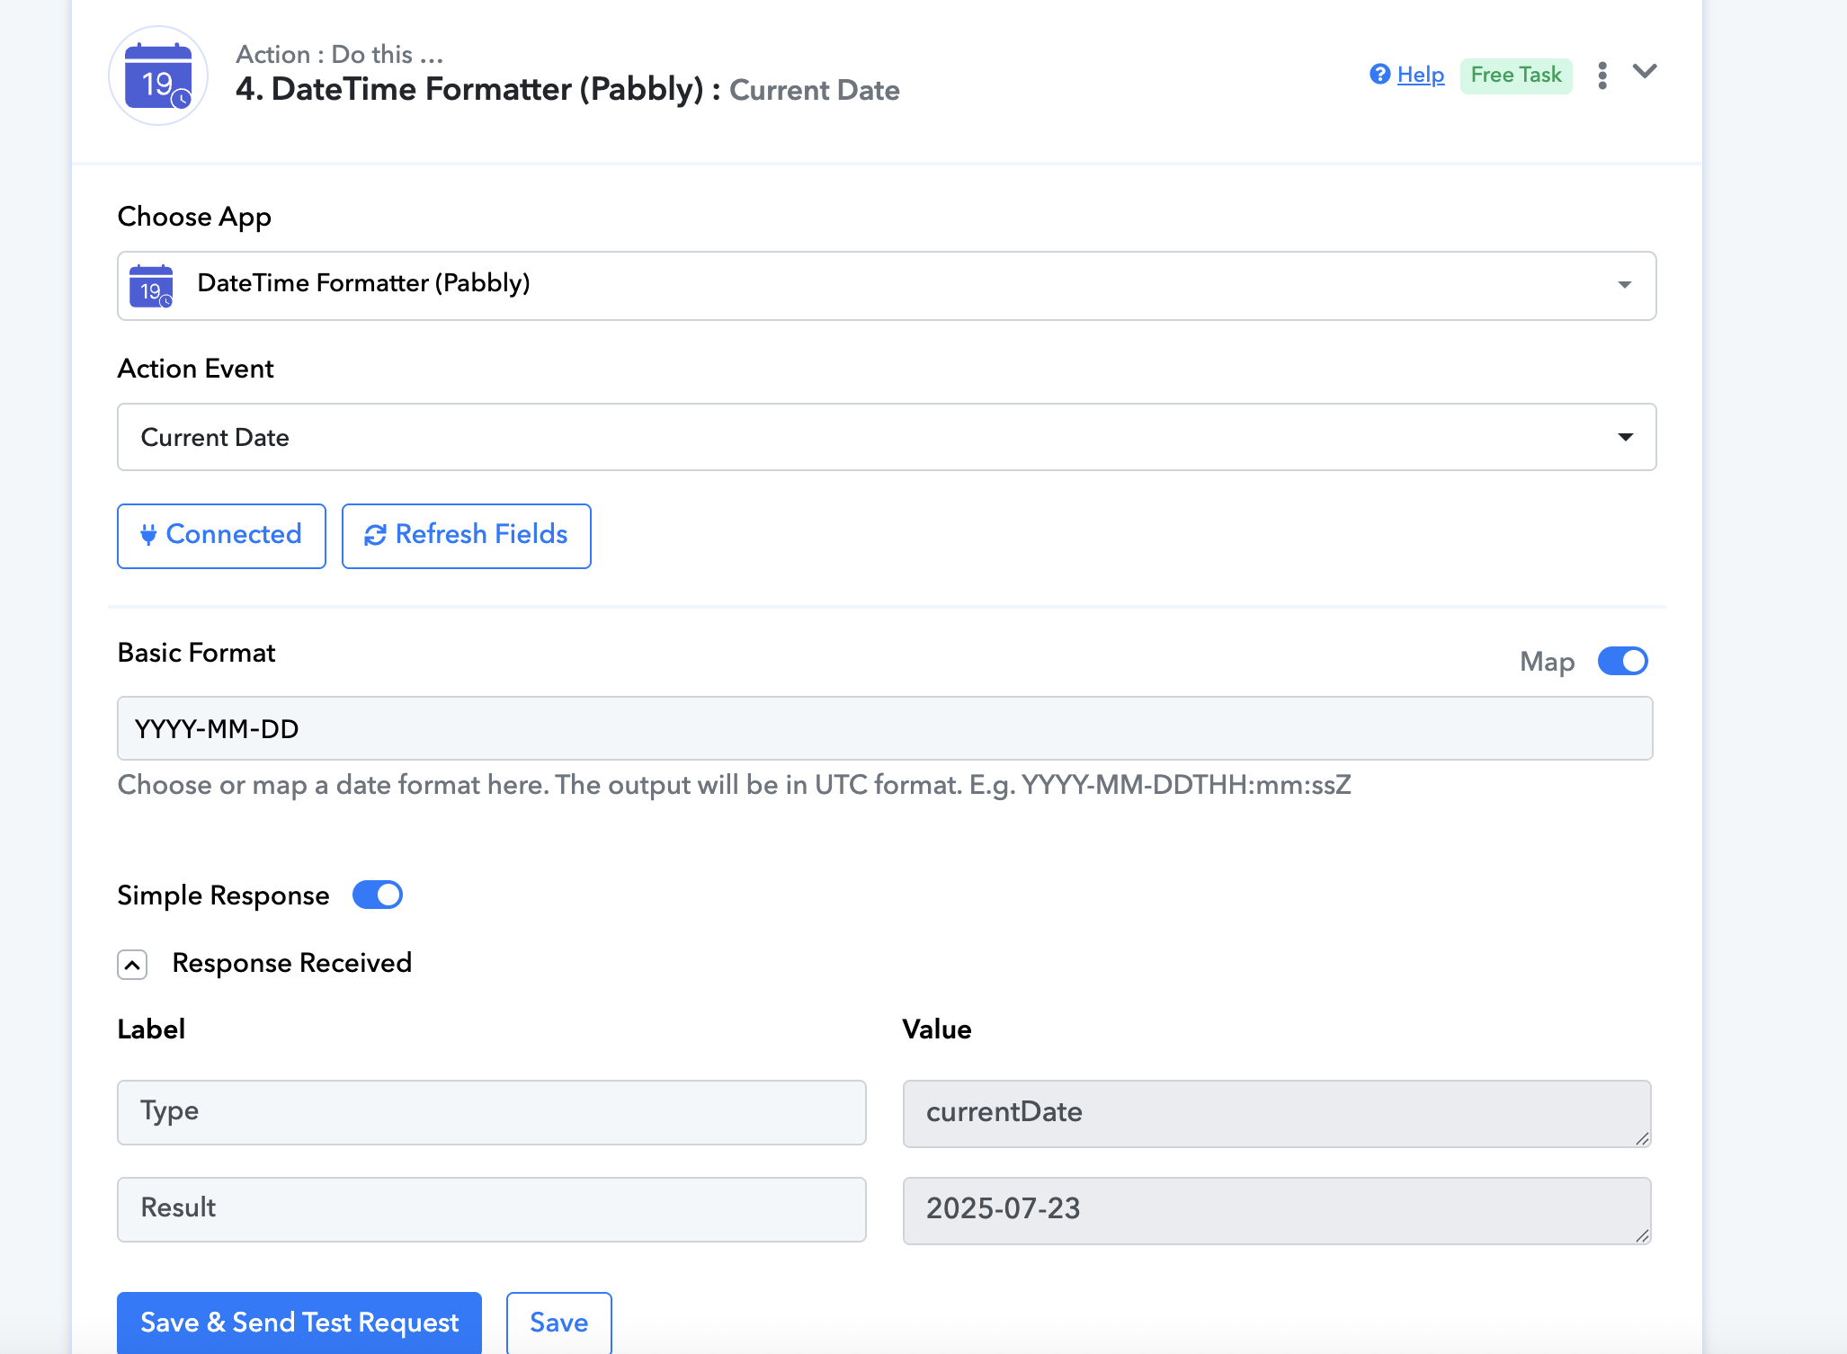Click the blue question mark help icon
This screenshot has width=1847, height=1354.
click(x=1380, y=74)
